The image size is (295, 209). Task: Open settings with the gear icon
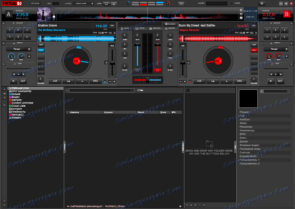coord(262,3)
